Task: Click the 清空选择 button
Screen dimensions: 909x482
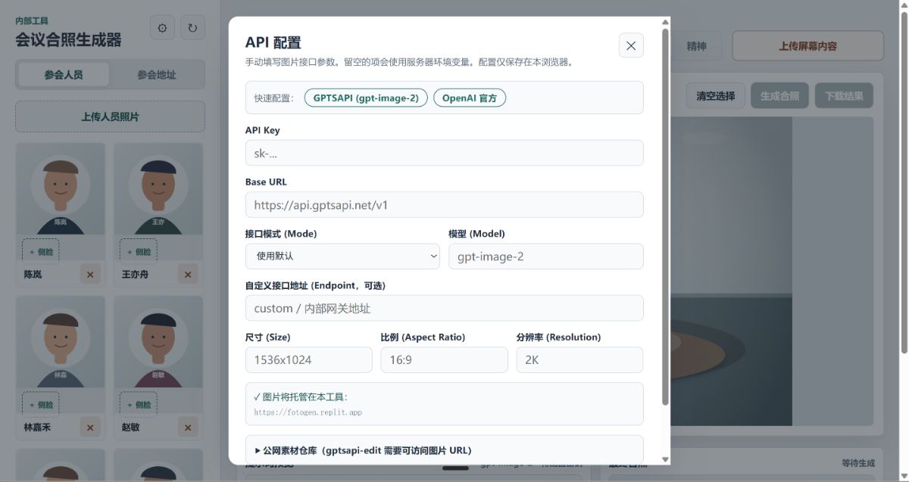Action: pos(716,95)
